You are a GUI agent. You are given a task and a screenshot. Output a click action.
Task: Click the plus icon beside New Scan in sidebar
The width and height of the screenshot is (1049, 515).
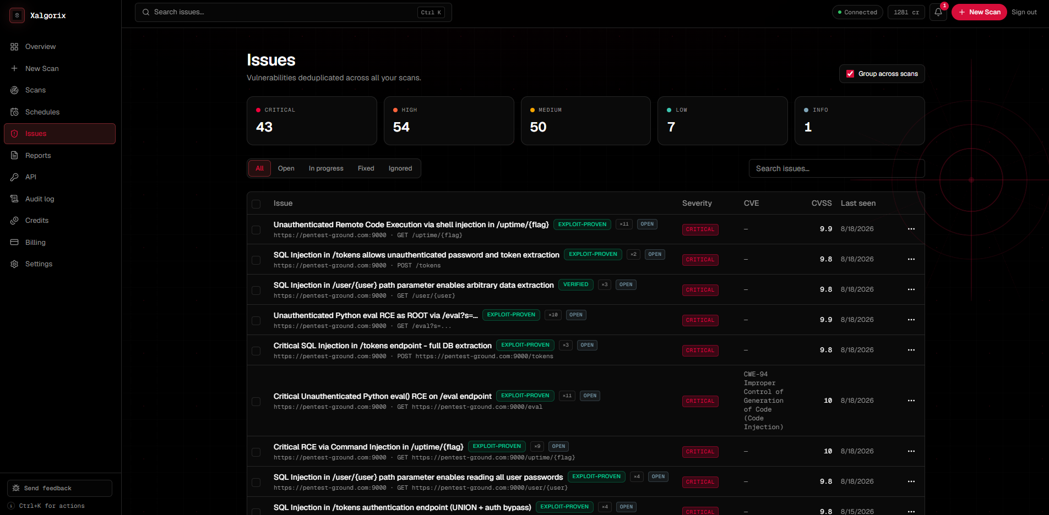tap(14, 68)
